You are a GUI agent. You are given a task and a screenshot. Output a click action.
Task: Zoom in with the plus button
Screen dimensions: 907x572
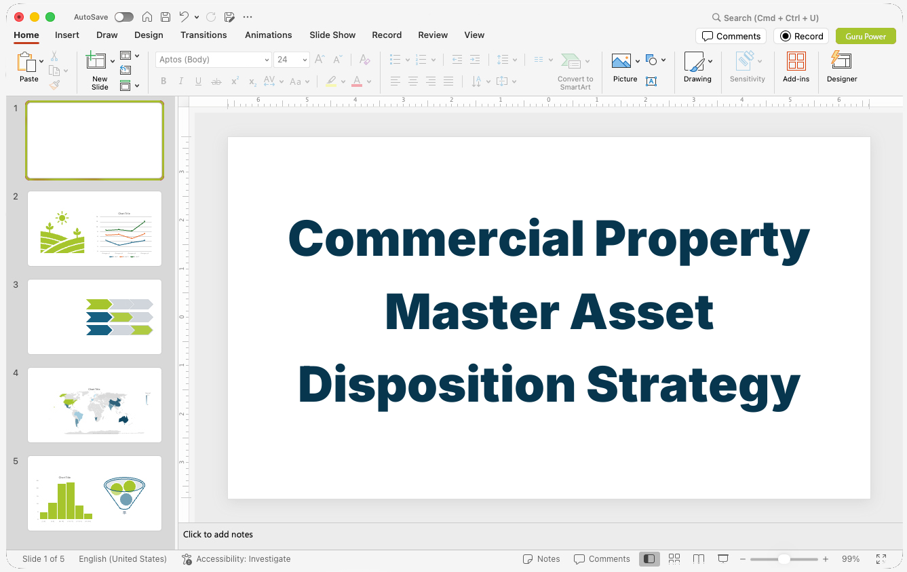[826, 559]
